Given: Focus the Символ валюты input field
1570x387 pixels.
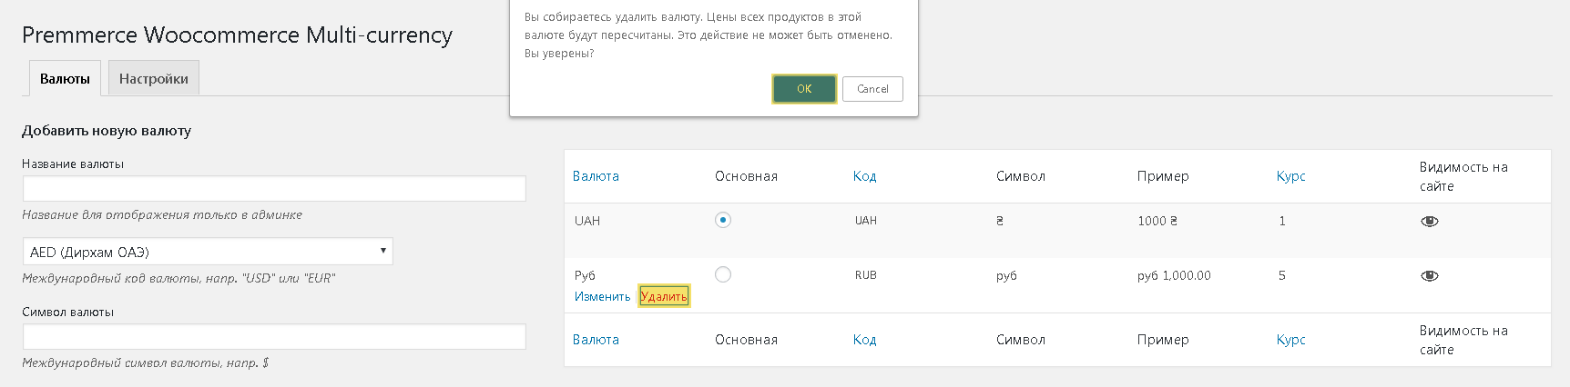Looking at the screenshot, I should [x=274, y=337].
